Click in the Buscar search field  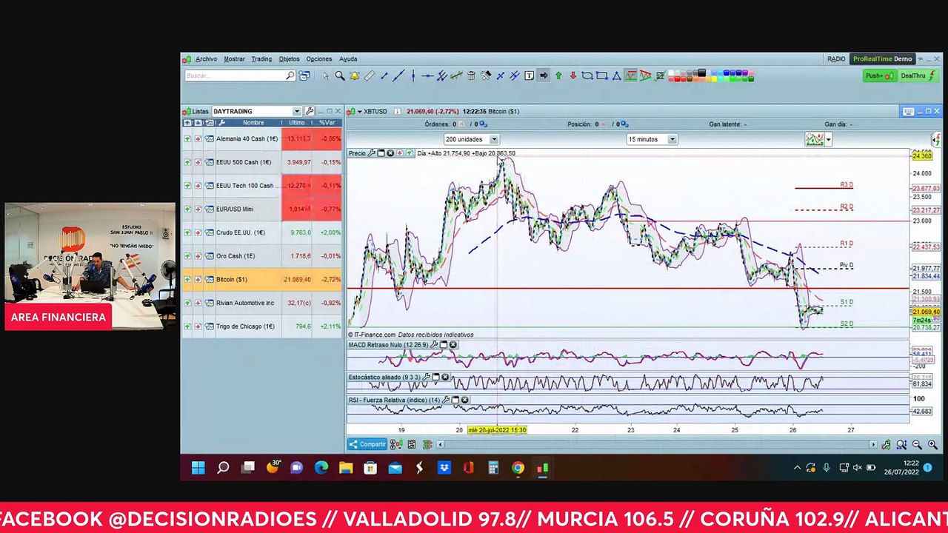click(236, 76)
